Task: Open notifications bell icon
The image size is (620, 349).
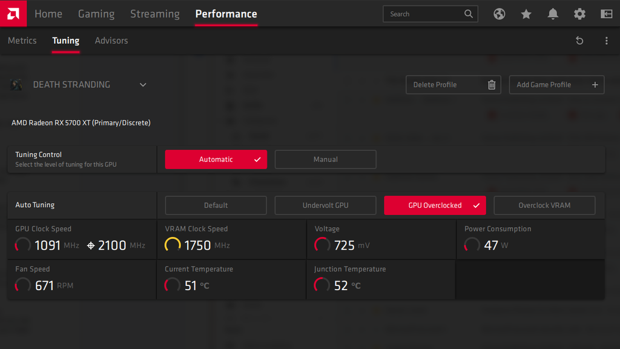Action: 552,13
